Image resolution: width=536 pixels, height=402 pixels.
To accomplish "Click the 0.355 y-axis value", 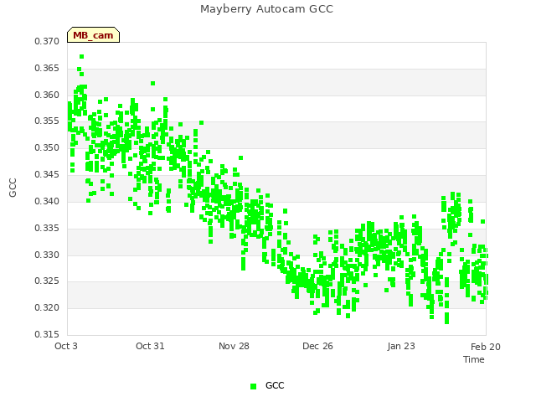I will click(47, 121).
